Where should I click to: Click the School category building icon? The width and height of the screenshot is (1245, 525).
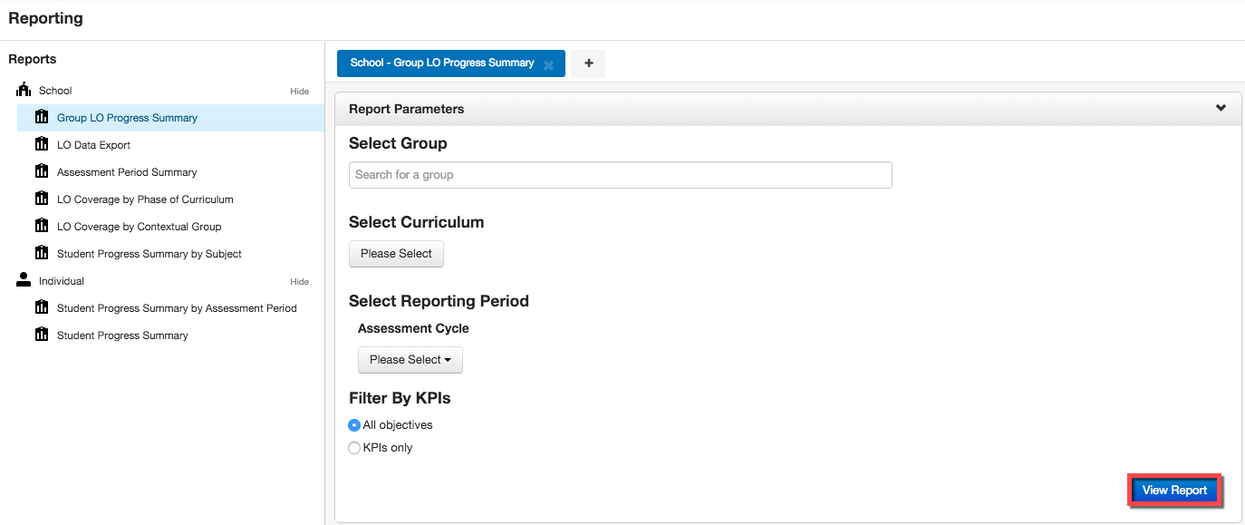pyautogui.click(x=24, y=90)
